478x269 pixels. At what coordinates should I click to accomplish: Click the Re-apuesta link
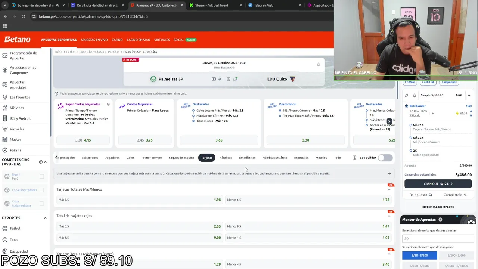coord(420,195)
